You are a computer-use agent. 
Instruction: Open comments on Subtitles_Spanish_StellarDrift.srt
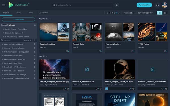pyautogui.click(x=163, y=89)
